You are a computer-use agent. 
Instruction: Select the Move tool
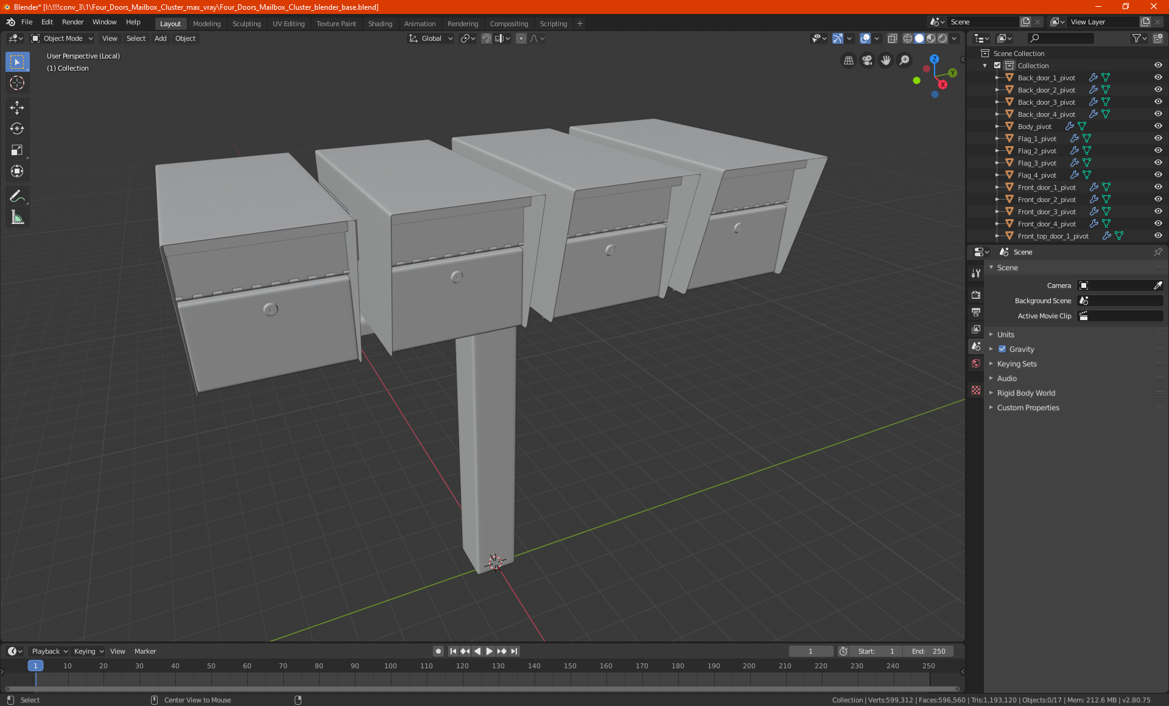click(x=17, y=108)
